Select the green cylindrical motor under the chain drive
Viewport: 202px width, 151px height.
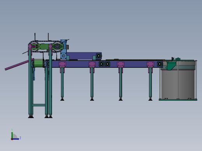38,63
